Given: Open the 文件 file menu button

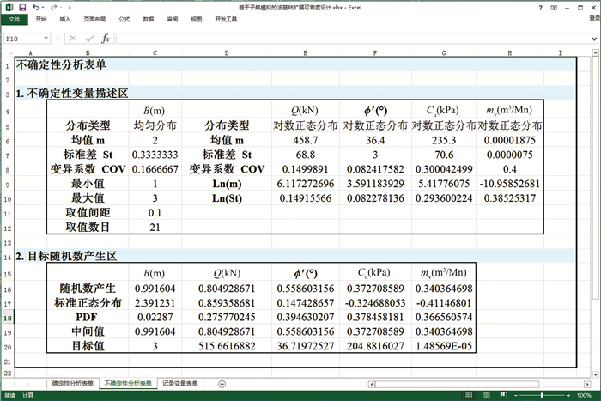Looking at the screenshot, I should 14,18.
